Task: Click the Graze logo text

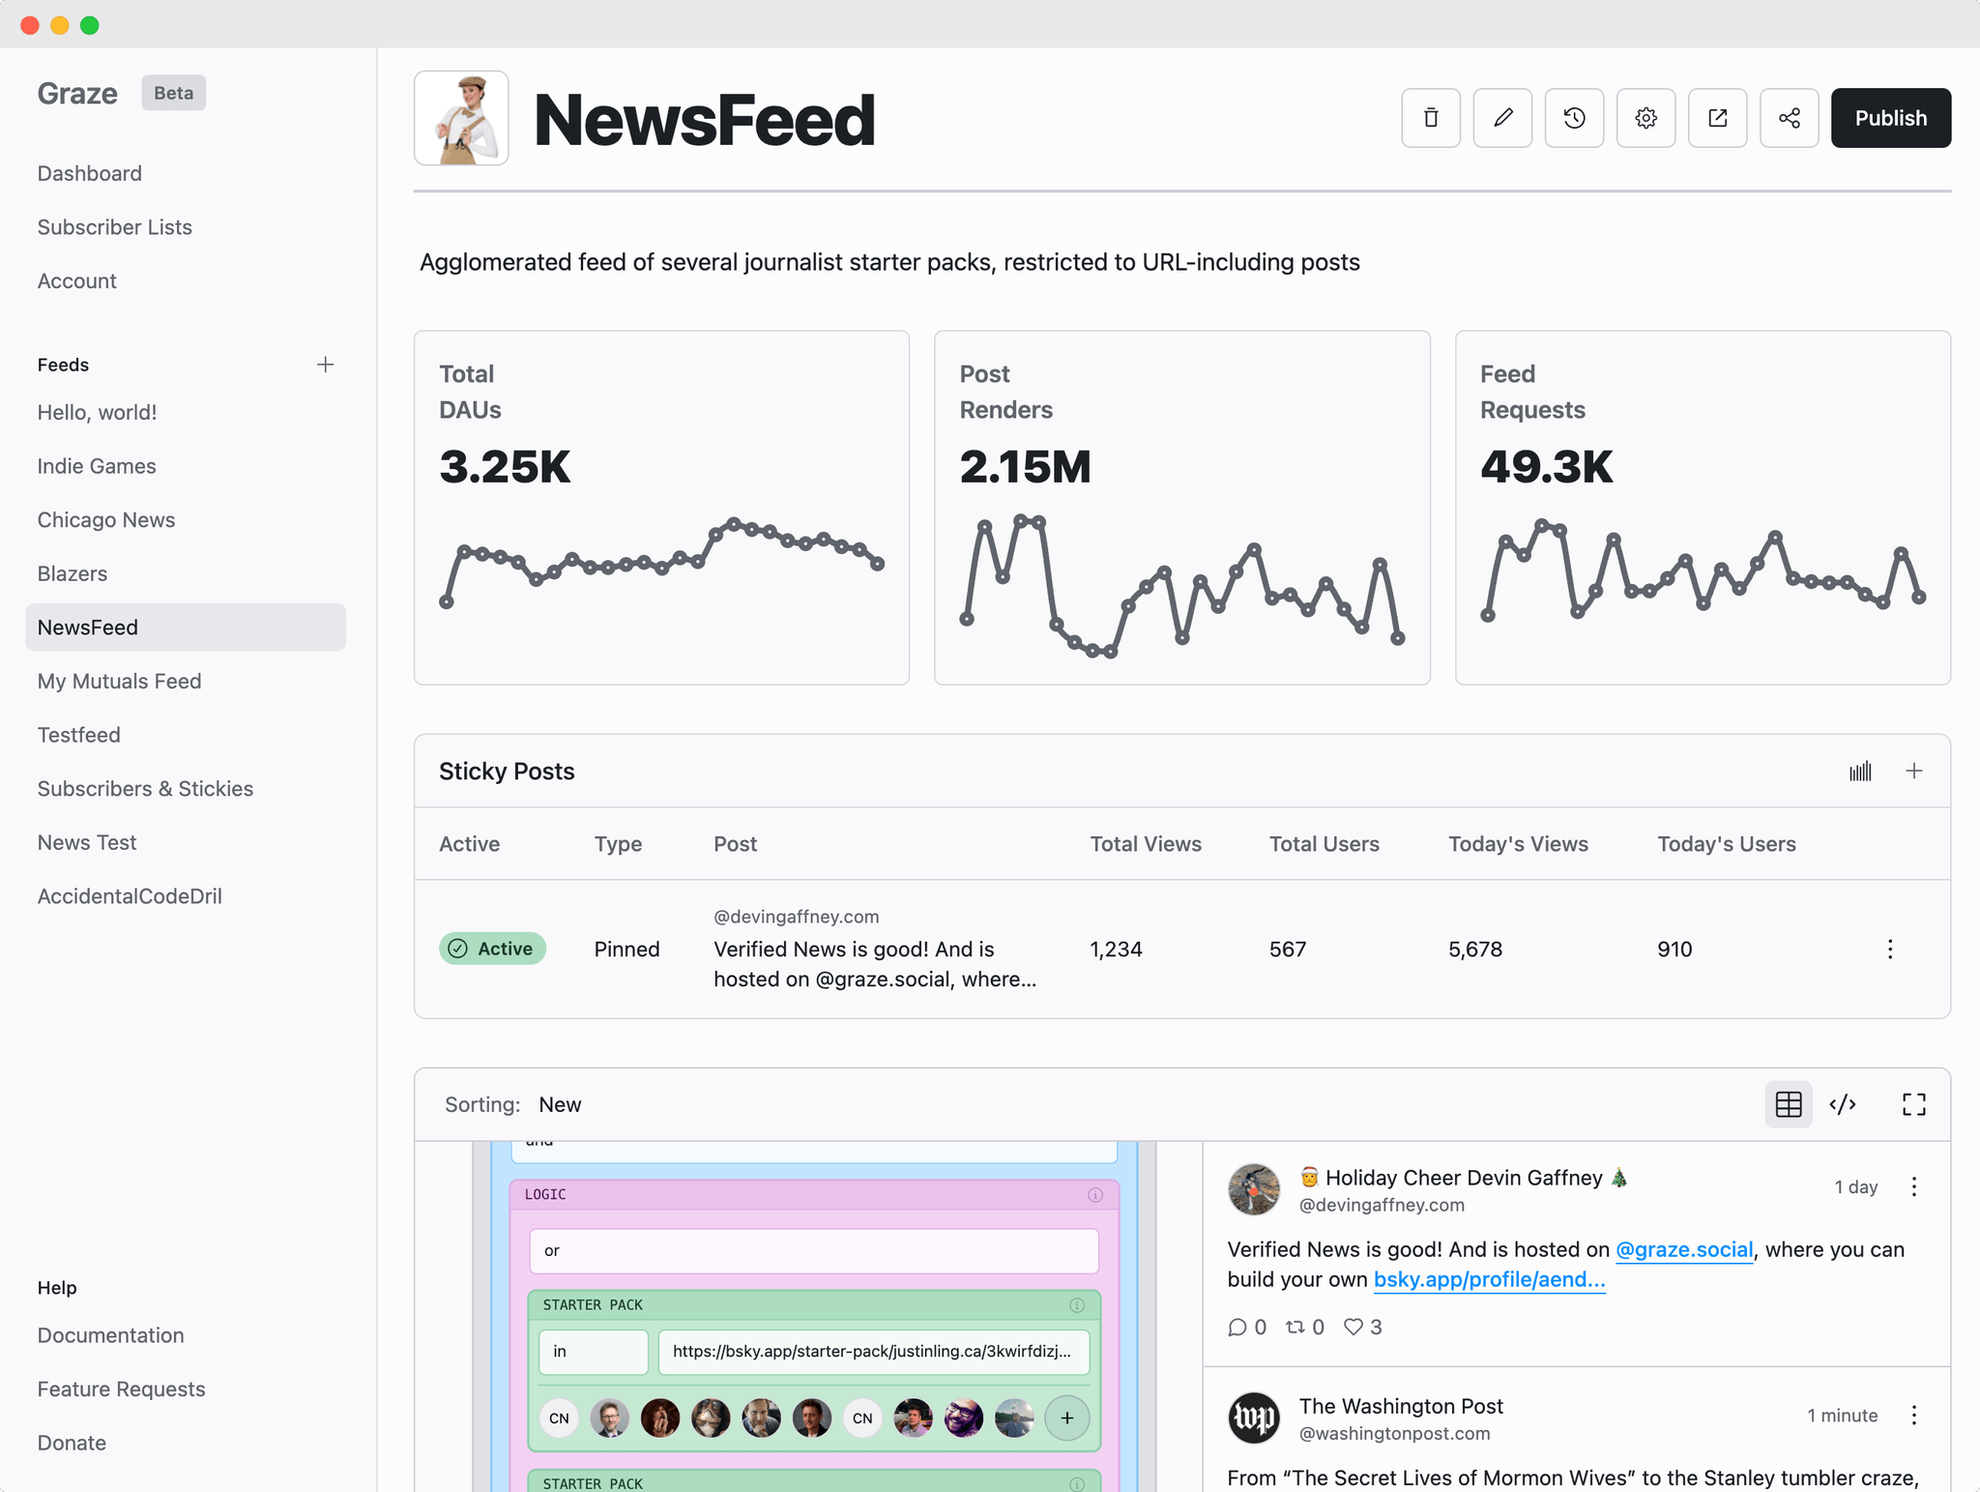Action: (77, 93)
